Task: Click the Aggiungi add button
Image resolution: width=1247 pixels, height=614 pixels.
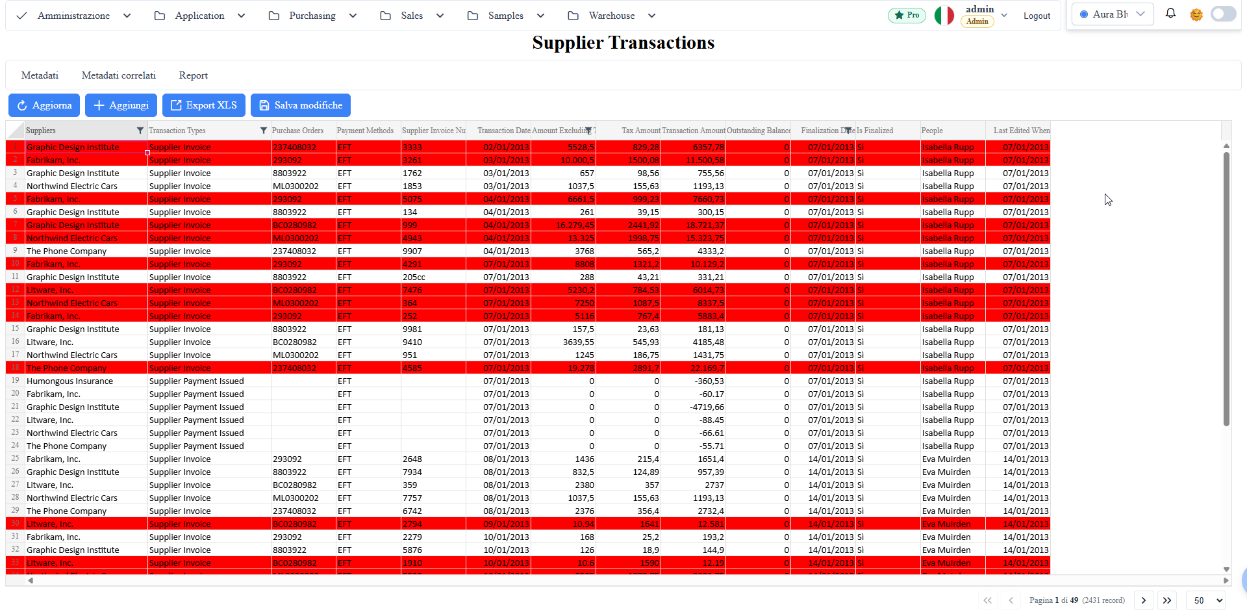Action: [x=121, y=105]
